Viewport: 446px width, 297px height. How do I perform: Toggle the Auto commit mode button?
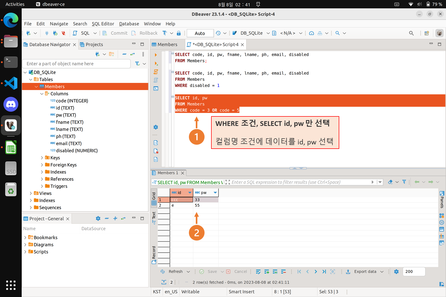[x=200, y=33]
